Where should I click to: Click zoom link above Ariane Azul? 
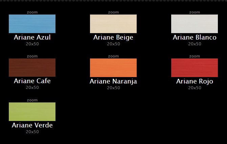click(x=32, y=12)
